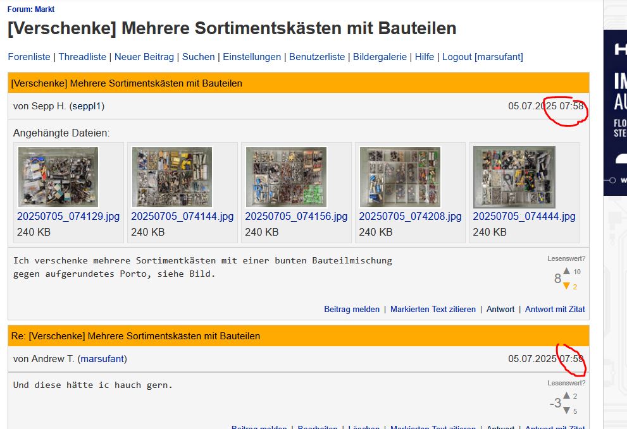Click the text 'Und diese hätte ic hauch gern.'
This screenshot has height=429, width=627.
[x=93, y=385]
